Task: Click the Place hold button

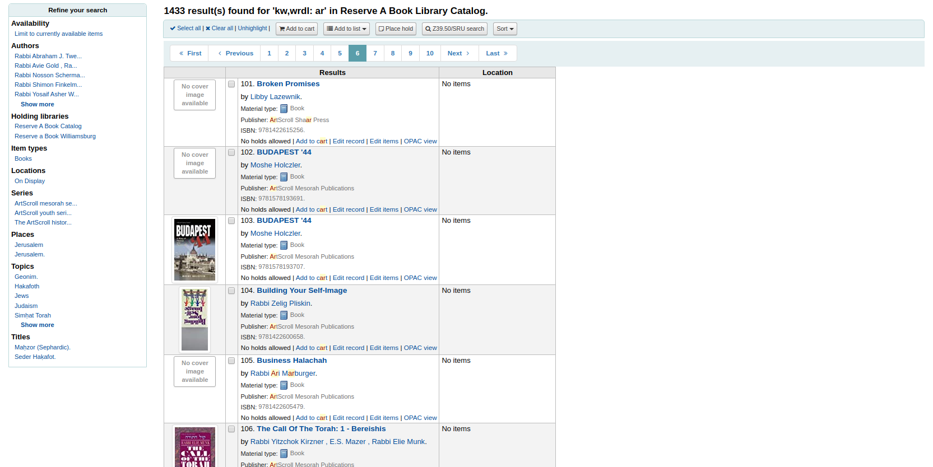Action: point(396,29)
